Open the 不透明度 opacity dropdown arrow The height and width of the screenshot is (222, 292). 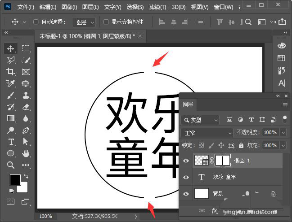tap(283, 133)
